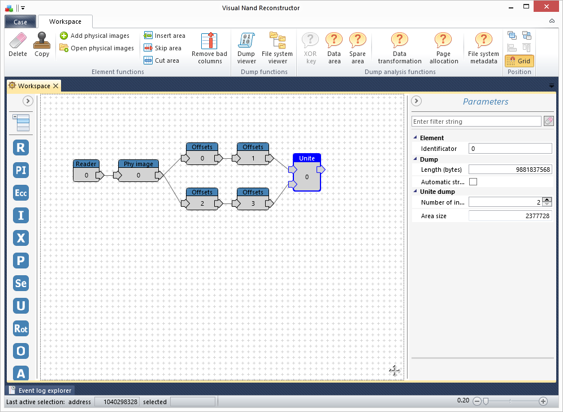This screenshot has height=412, width=563.
Task: Select the O element in sidebar
Action: (21, 351)
